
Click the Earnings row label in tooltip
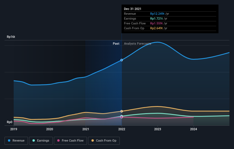coord(130,18)
